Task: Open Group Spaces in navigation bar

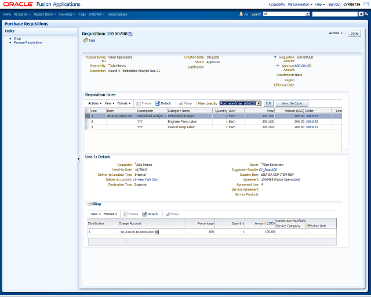Action: pos(117,14)
